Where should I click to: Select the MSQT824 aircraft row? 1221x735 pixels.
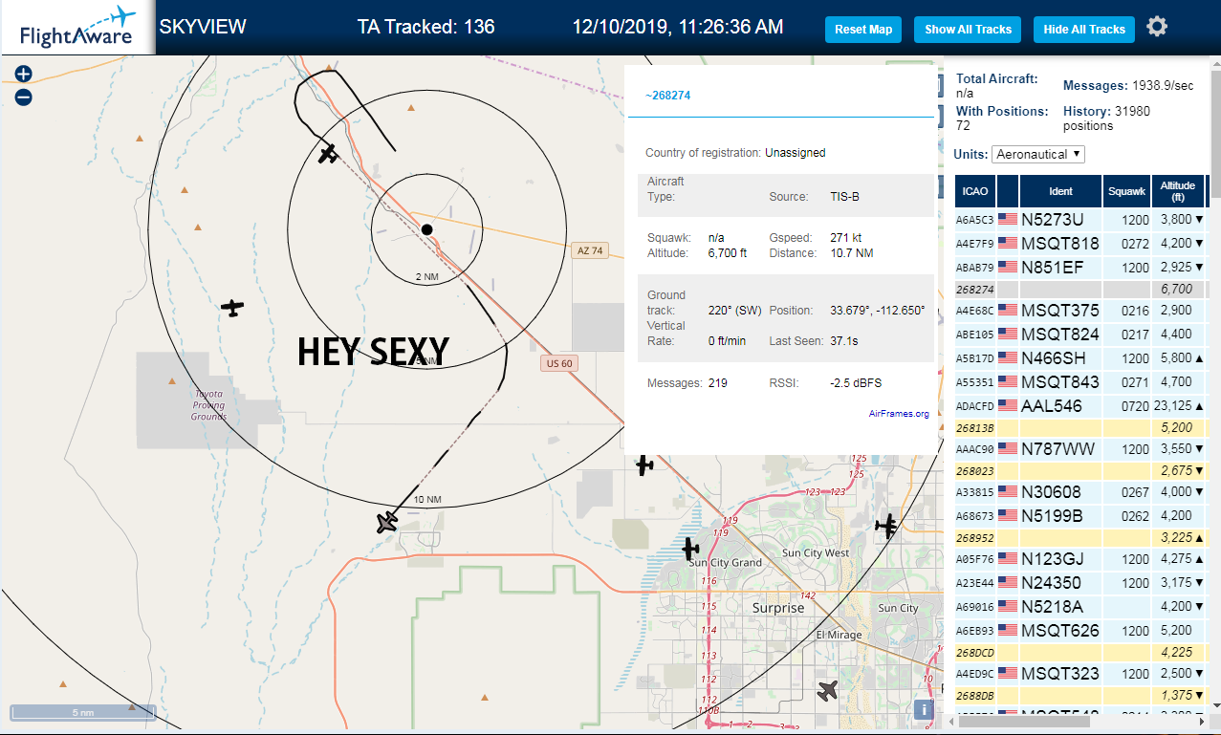1080,334
